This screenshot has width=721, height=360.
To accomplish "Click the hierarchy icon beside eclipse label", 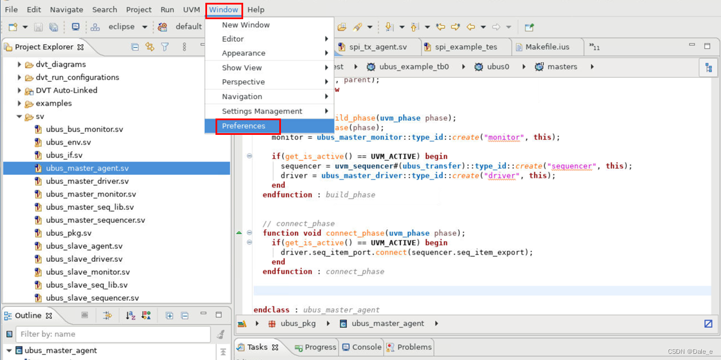I will click(95, 27).
